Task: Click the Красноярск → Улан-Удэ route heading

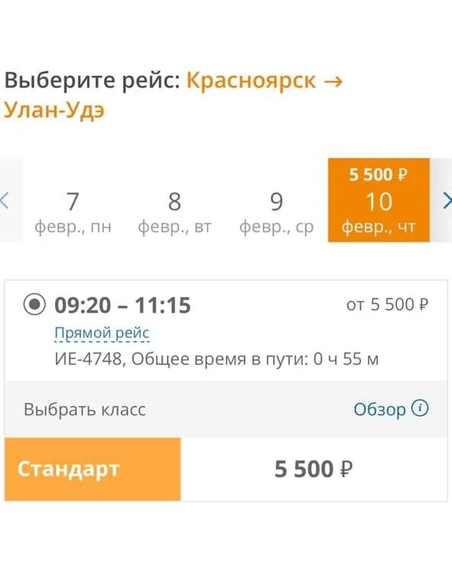Action: coord(173,94)
